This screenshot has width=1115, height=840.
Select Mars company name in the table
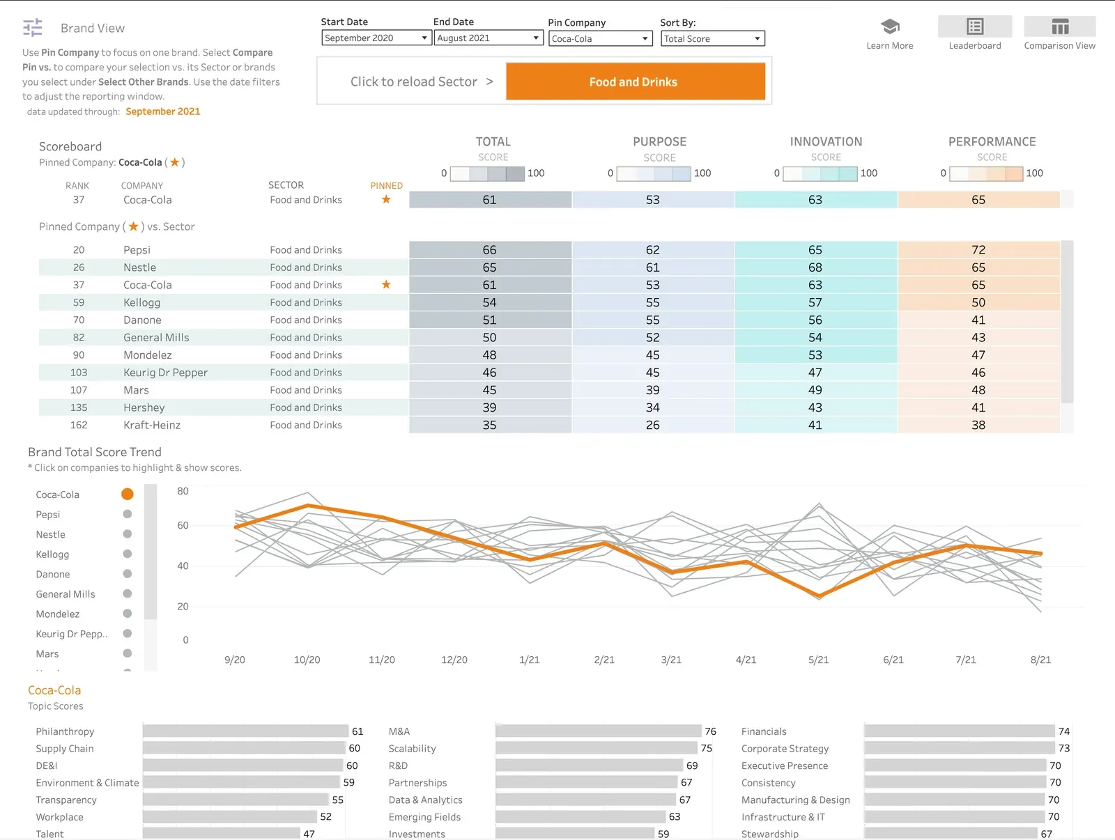pos(137,390)
